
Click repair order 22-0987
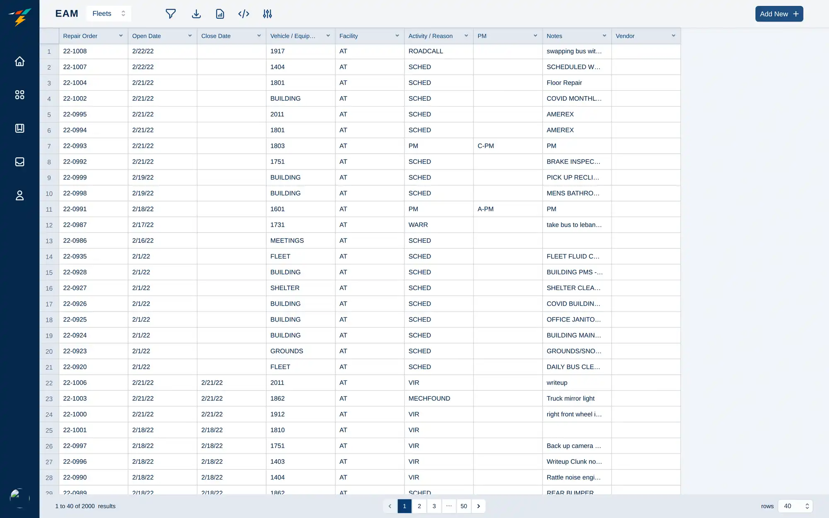click(x=94, y=225)
